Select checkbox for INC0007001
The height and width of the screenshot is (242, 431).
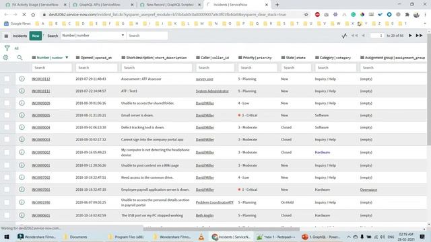[x=7, y=190]
